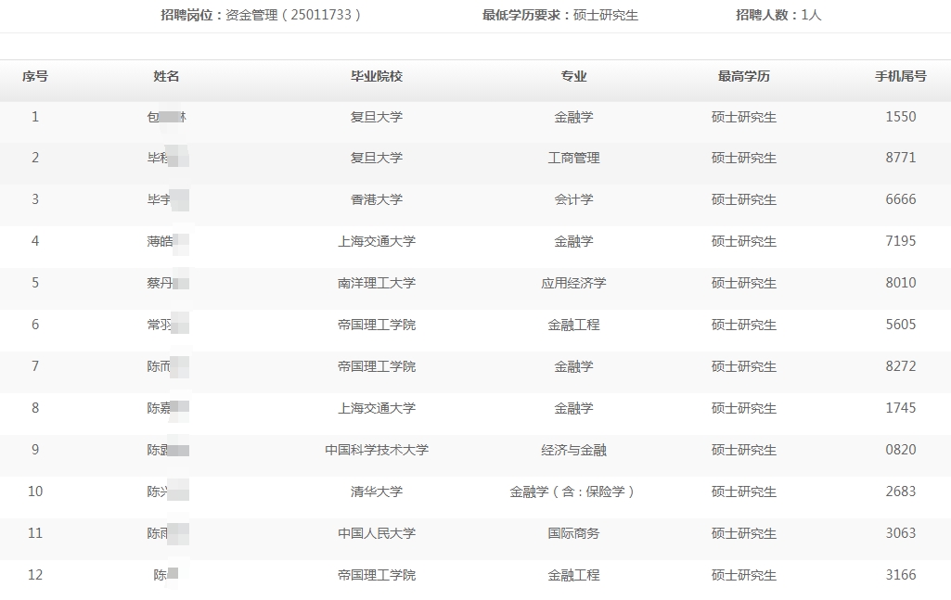951x600 pixels.
Task: Select the 工商管理 major cell
Action: [573, 158]
